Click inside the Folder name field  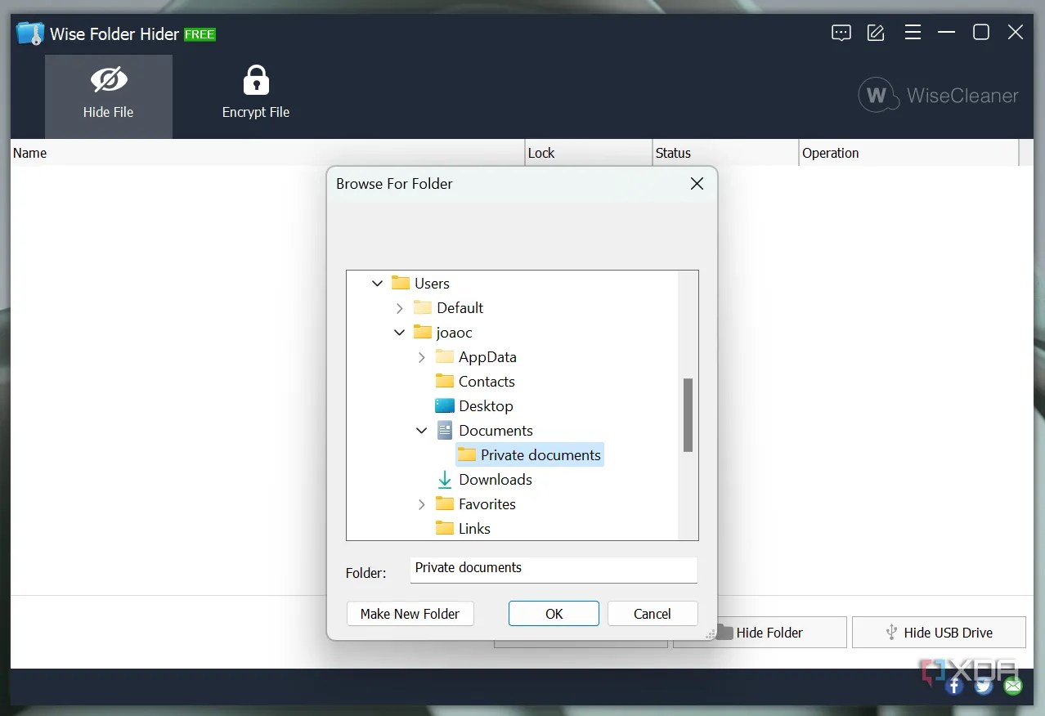(x=553, y=570)
